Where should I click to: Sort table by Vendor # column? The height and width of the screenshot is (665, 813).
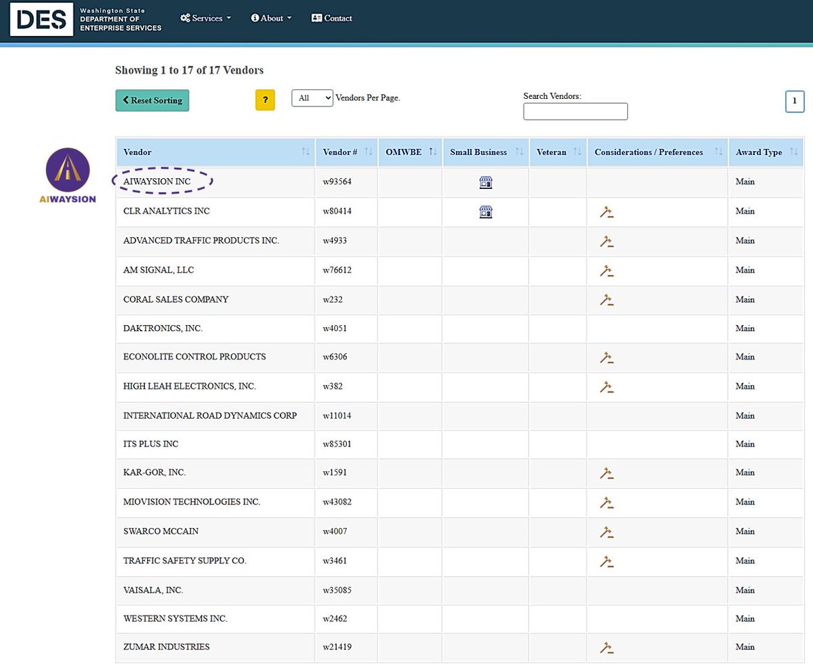(347, 152)
